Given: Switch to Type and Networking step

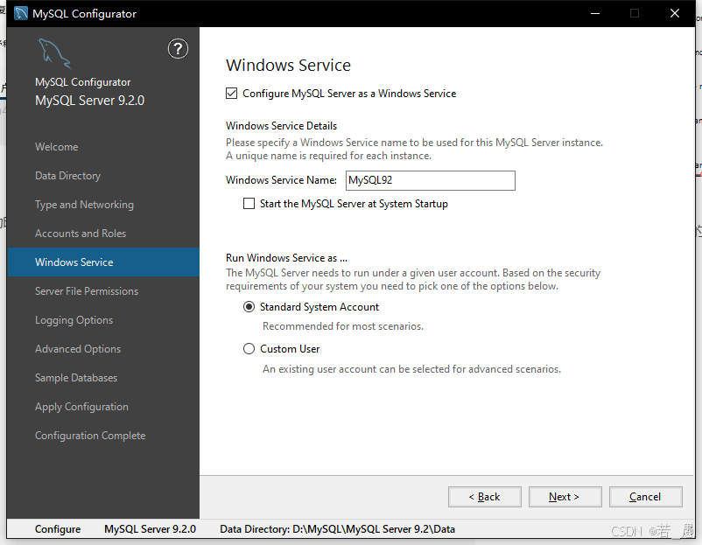Looking at the screenshot, I should click(84, 205).
